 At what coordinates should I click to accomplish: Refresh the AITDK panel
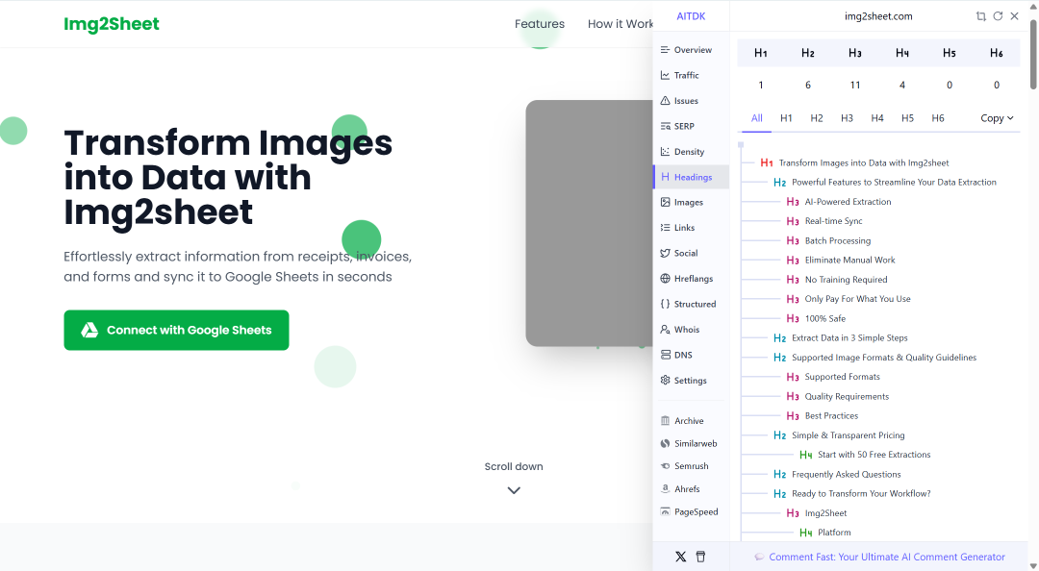(998, 16)
